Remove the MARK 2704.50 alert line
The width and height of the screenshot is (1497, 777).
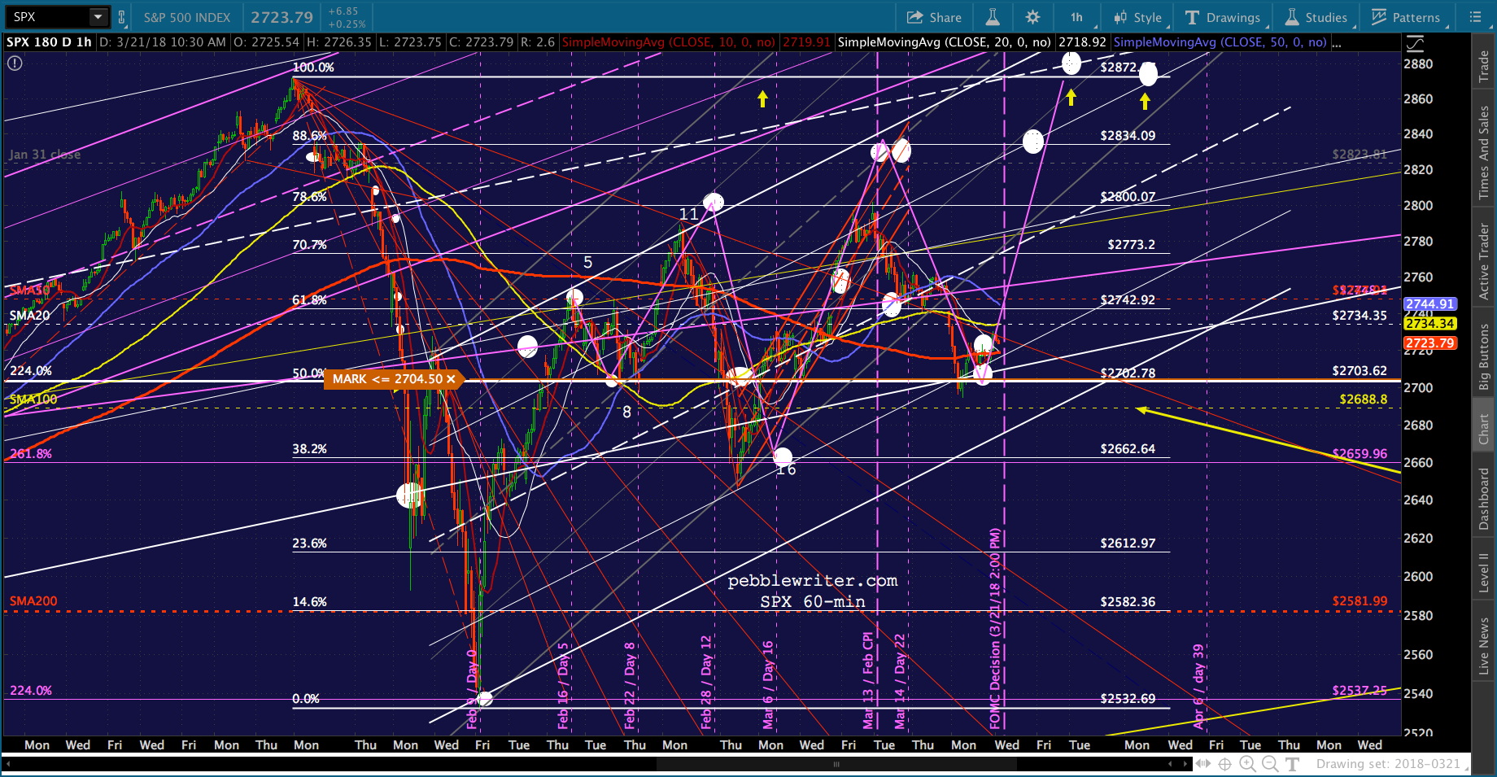(x=452, y=379)
